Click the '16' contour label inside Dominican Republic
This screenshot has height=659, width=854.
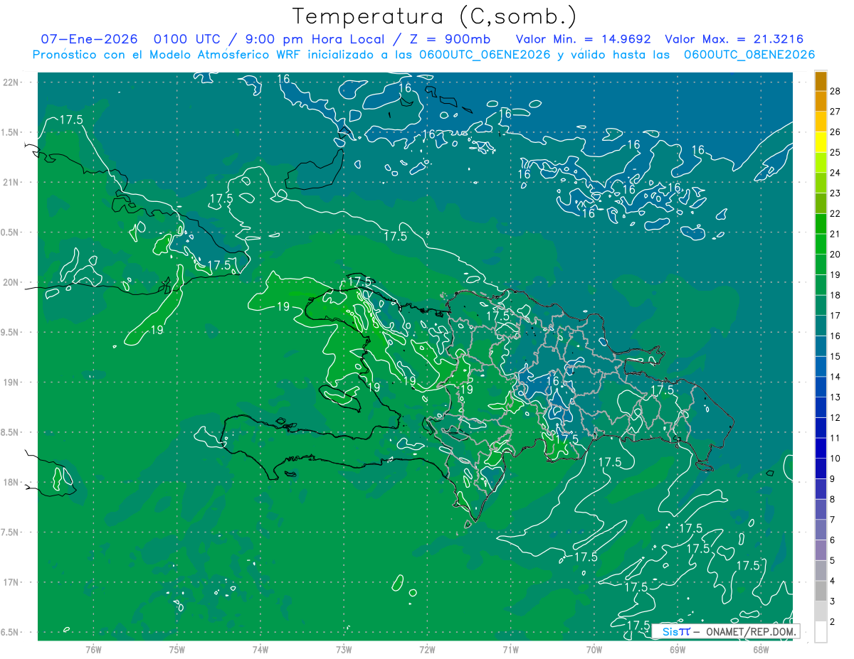[552, 381]
